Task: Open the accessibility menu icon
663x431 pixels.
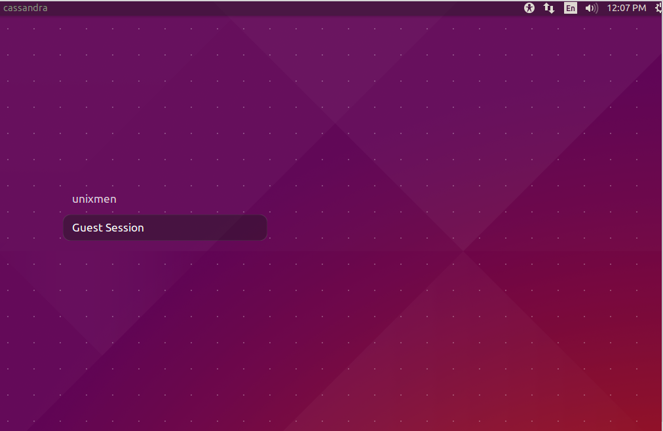Action: coord(529,8)
